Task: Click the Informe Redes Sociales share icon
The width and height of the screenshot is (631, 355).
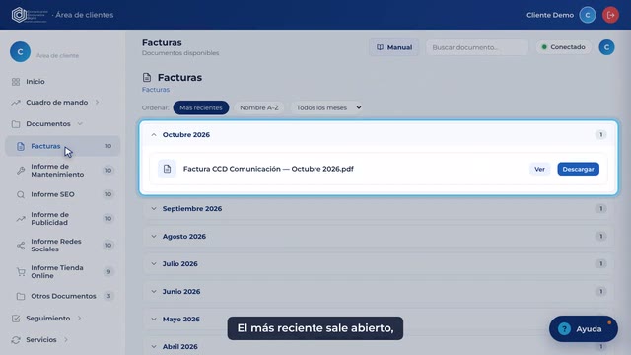Action: click(21, 246)
